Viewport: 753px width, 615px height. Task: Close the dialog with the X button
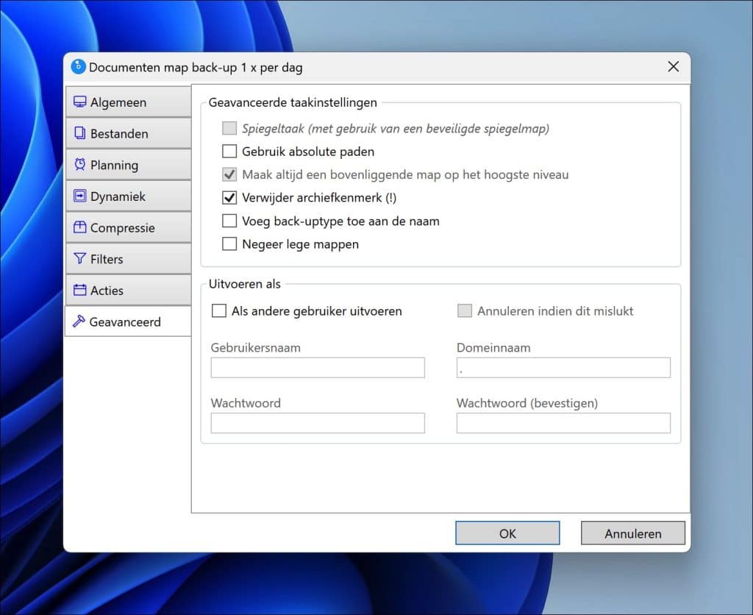674,67
